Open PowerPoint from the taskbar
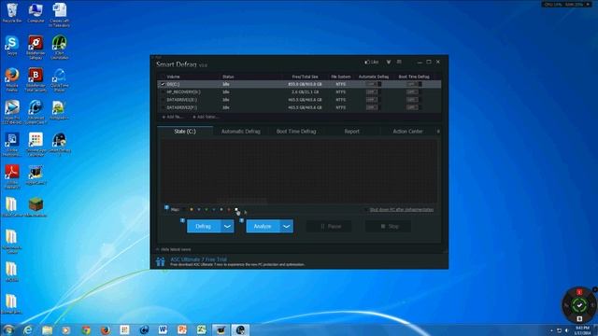The width and height of the screenshot is (598, 336). point(182,329)
